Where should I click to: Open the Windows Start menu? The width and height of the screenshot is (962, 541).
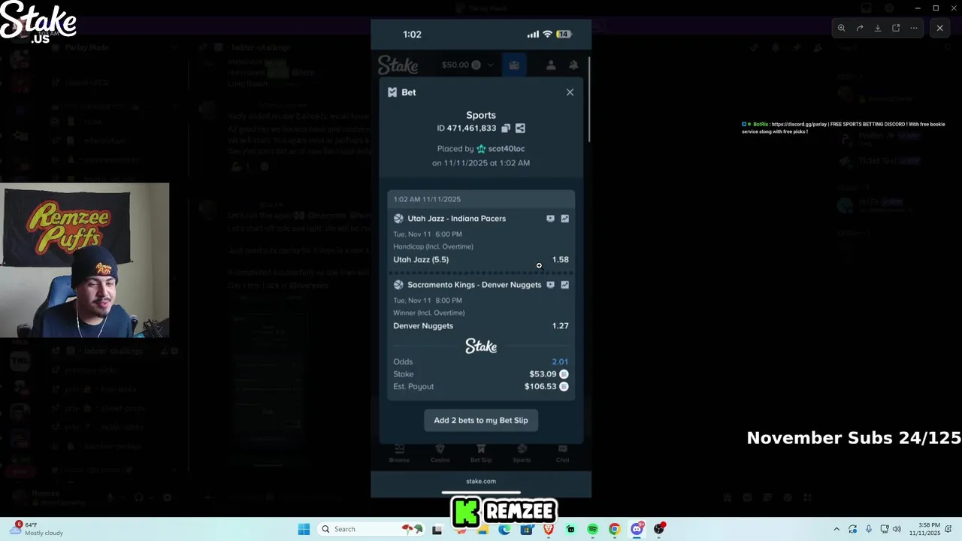(x=304, y=529)
